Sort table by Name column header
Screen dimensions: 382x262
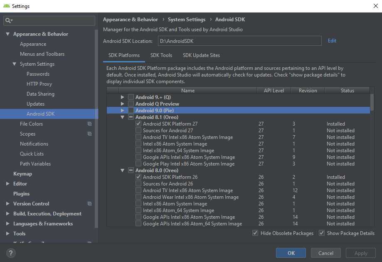(187, 90)
